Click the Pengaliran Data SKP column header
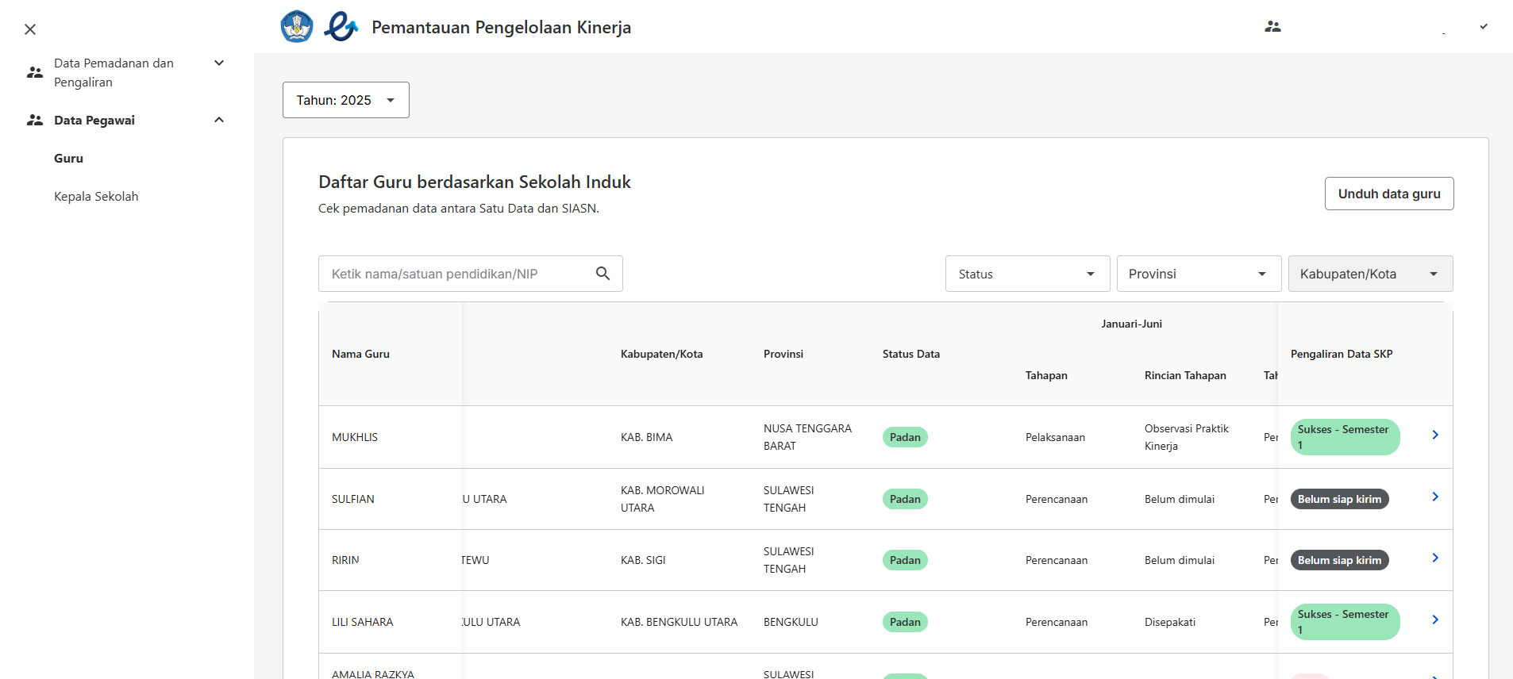Viewport: 1513px width, 679px height. coord(1342,354)
